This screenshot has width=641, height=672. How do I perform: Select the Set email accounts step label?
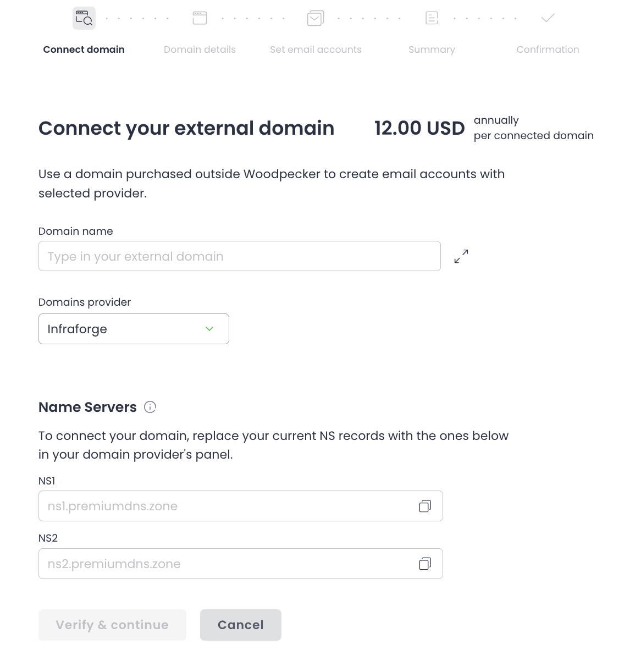point(316,49)
